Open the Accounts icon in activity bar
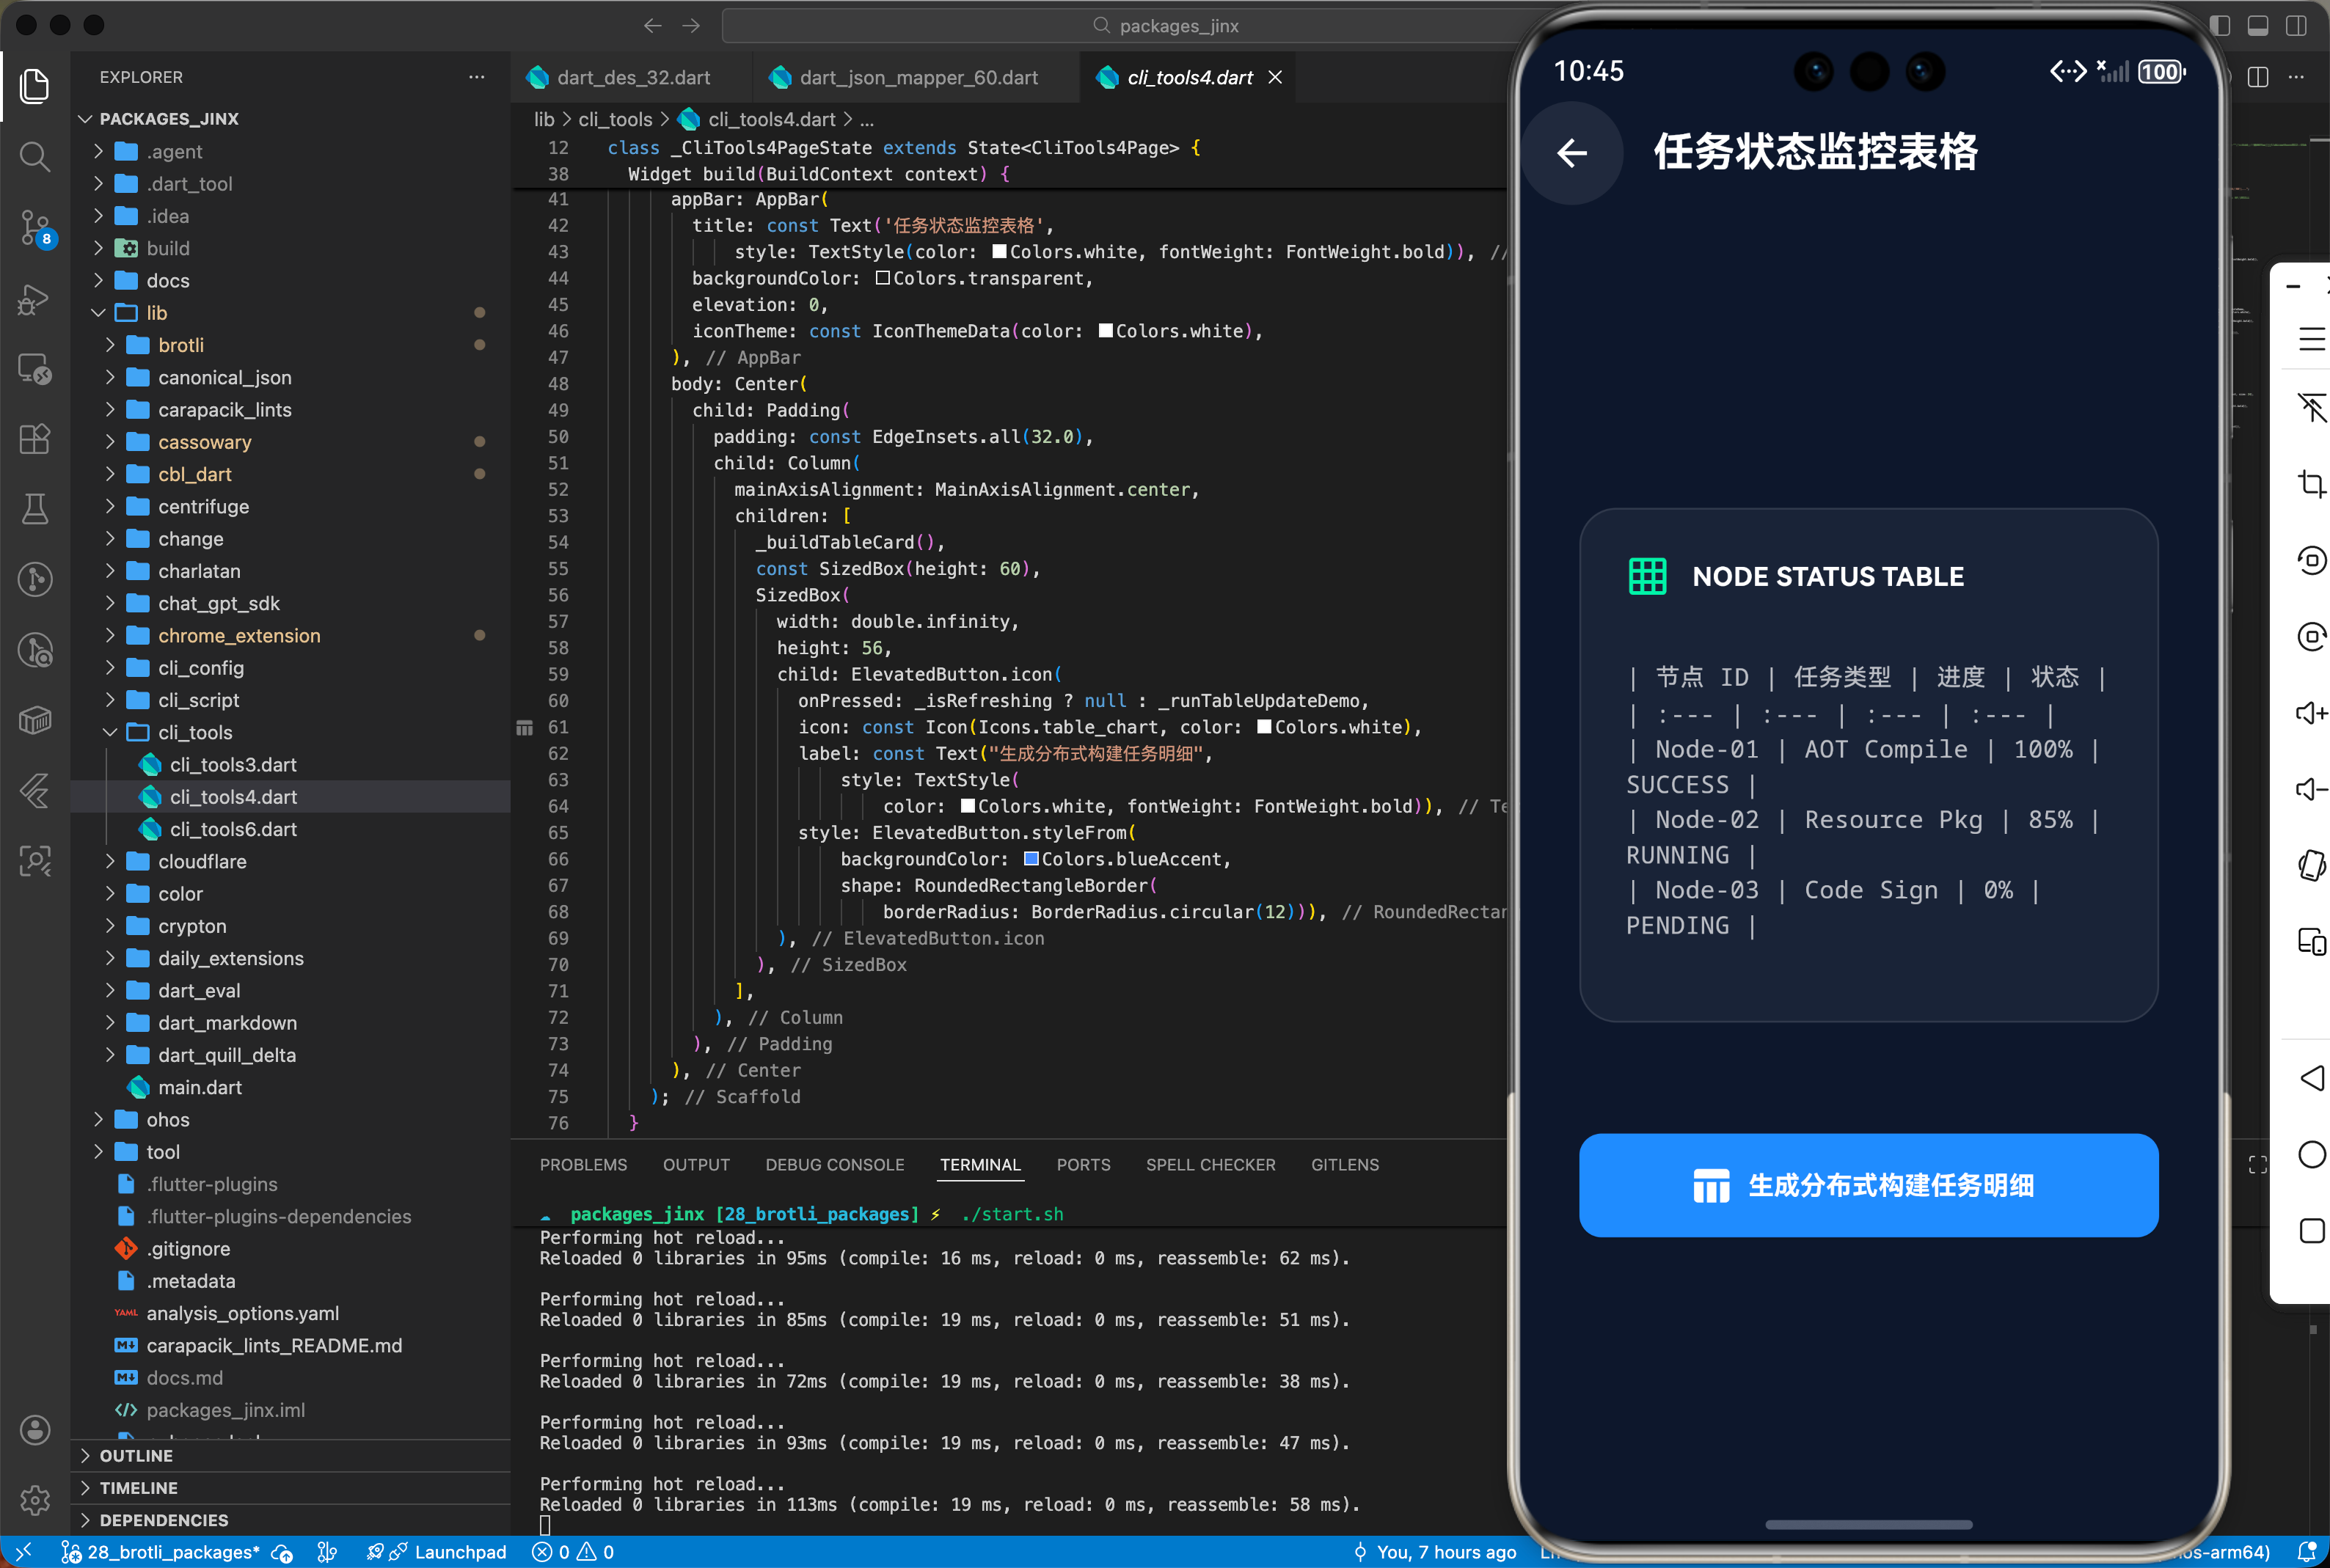2330x1568 pixels. [x=35, y=1430]
